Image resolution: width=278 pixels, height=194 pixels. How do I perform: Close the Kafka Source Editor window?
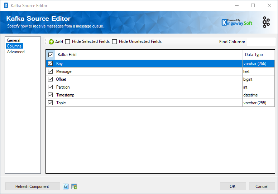pos(269,5)
